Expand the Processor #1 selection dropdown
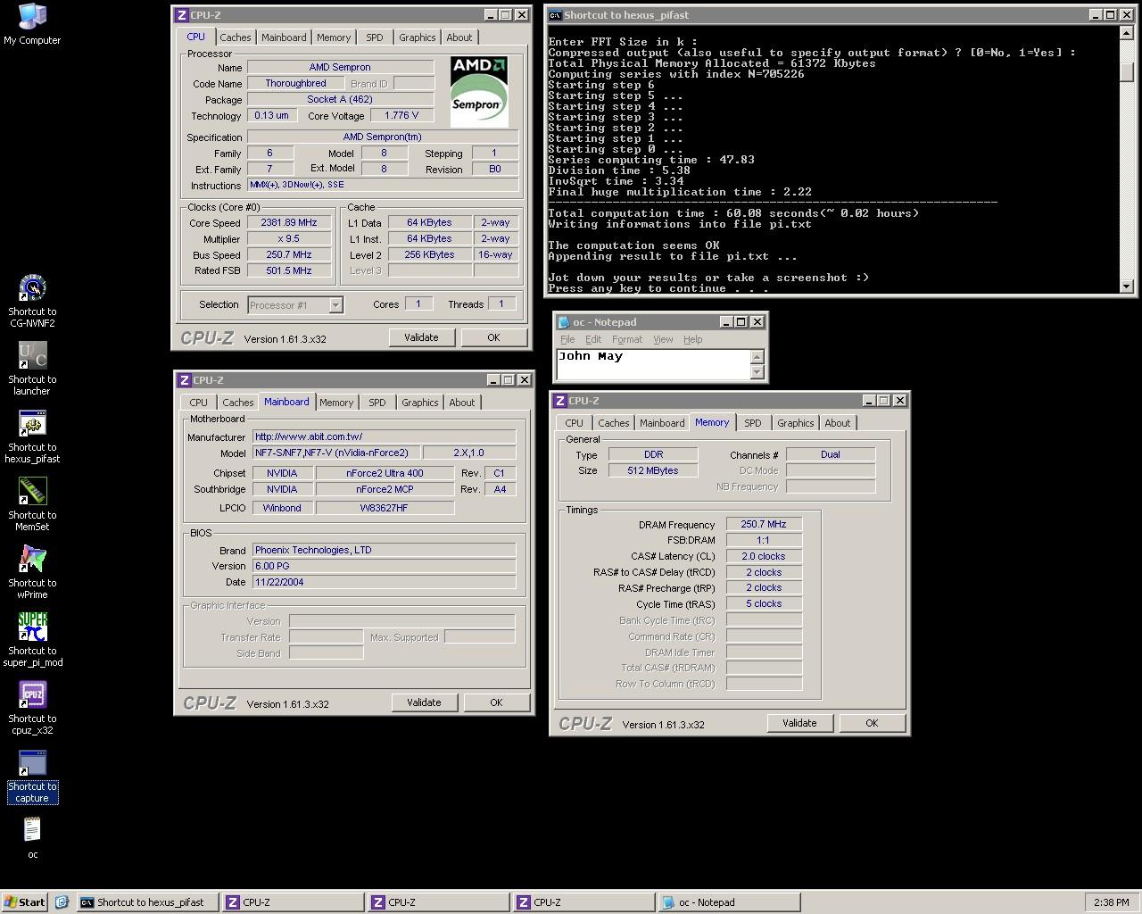 (335, 305)
